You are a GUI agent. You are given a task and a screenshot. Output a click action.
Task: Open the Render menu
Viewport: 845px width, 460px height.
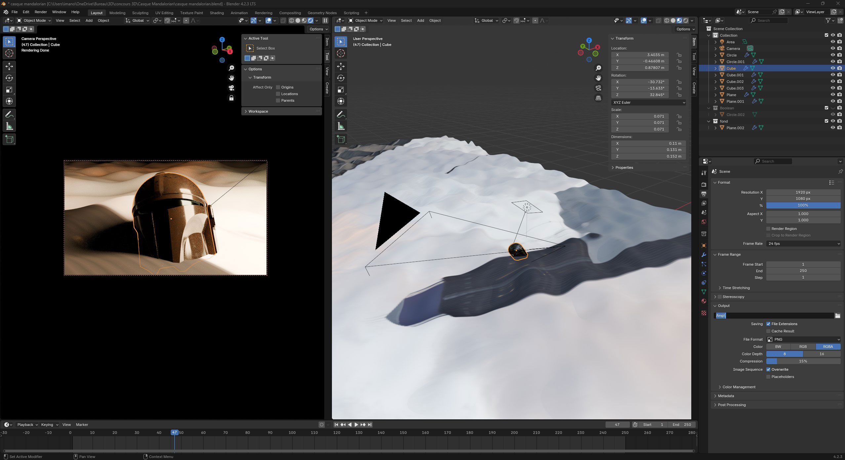tap(41, 12)
